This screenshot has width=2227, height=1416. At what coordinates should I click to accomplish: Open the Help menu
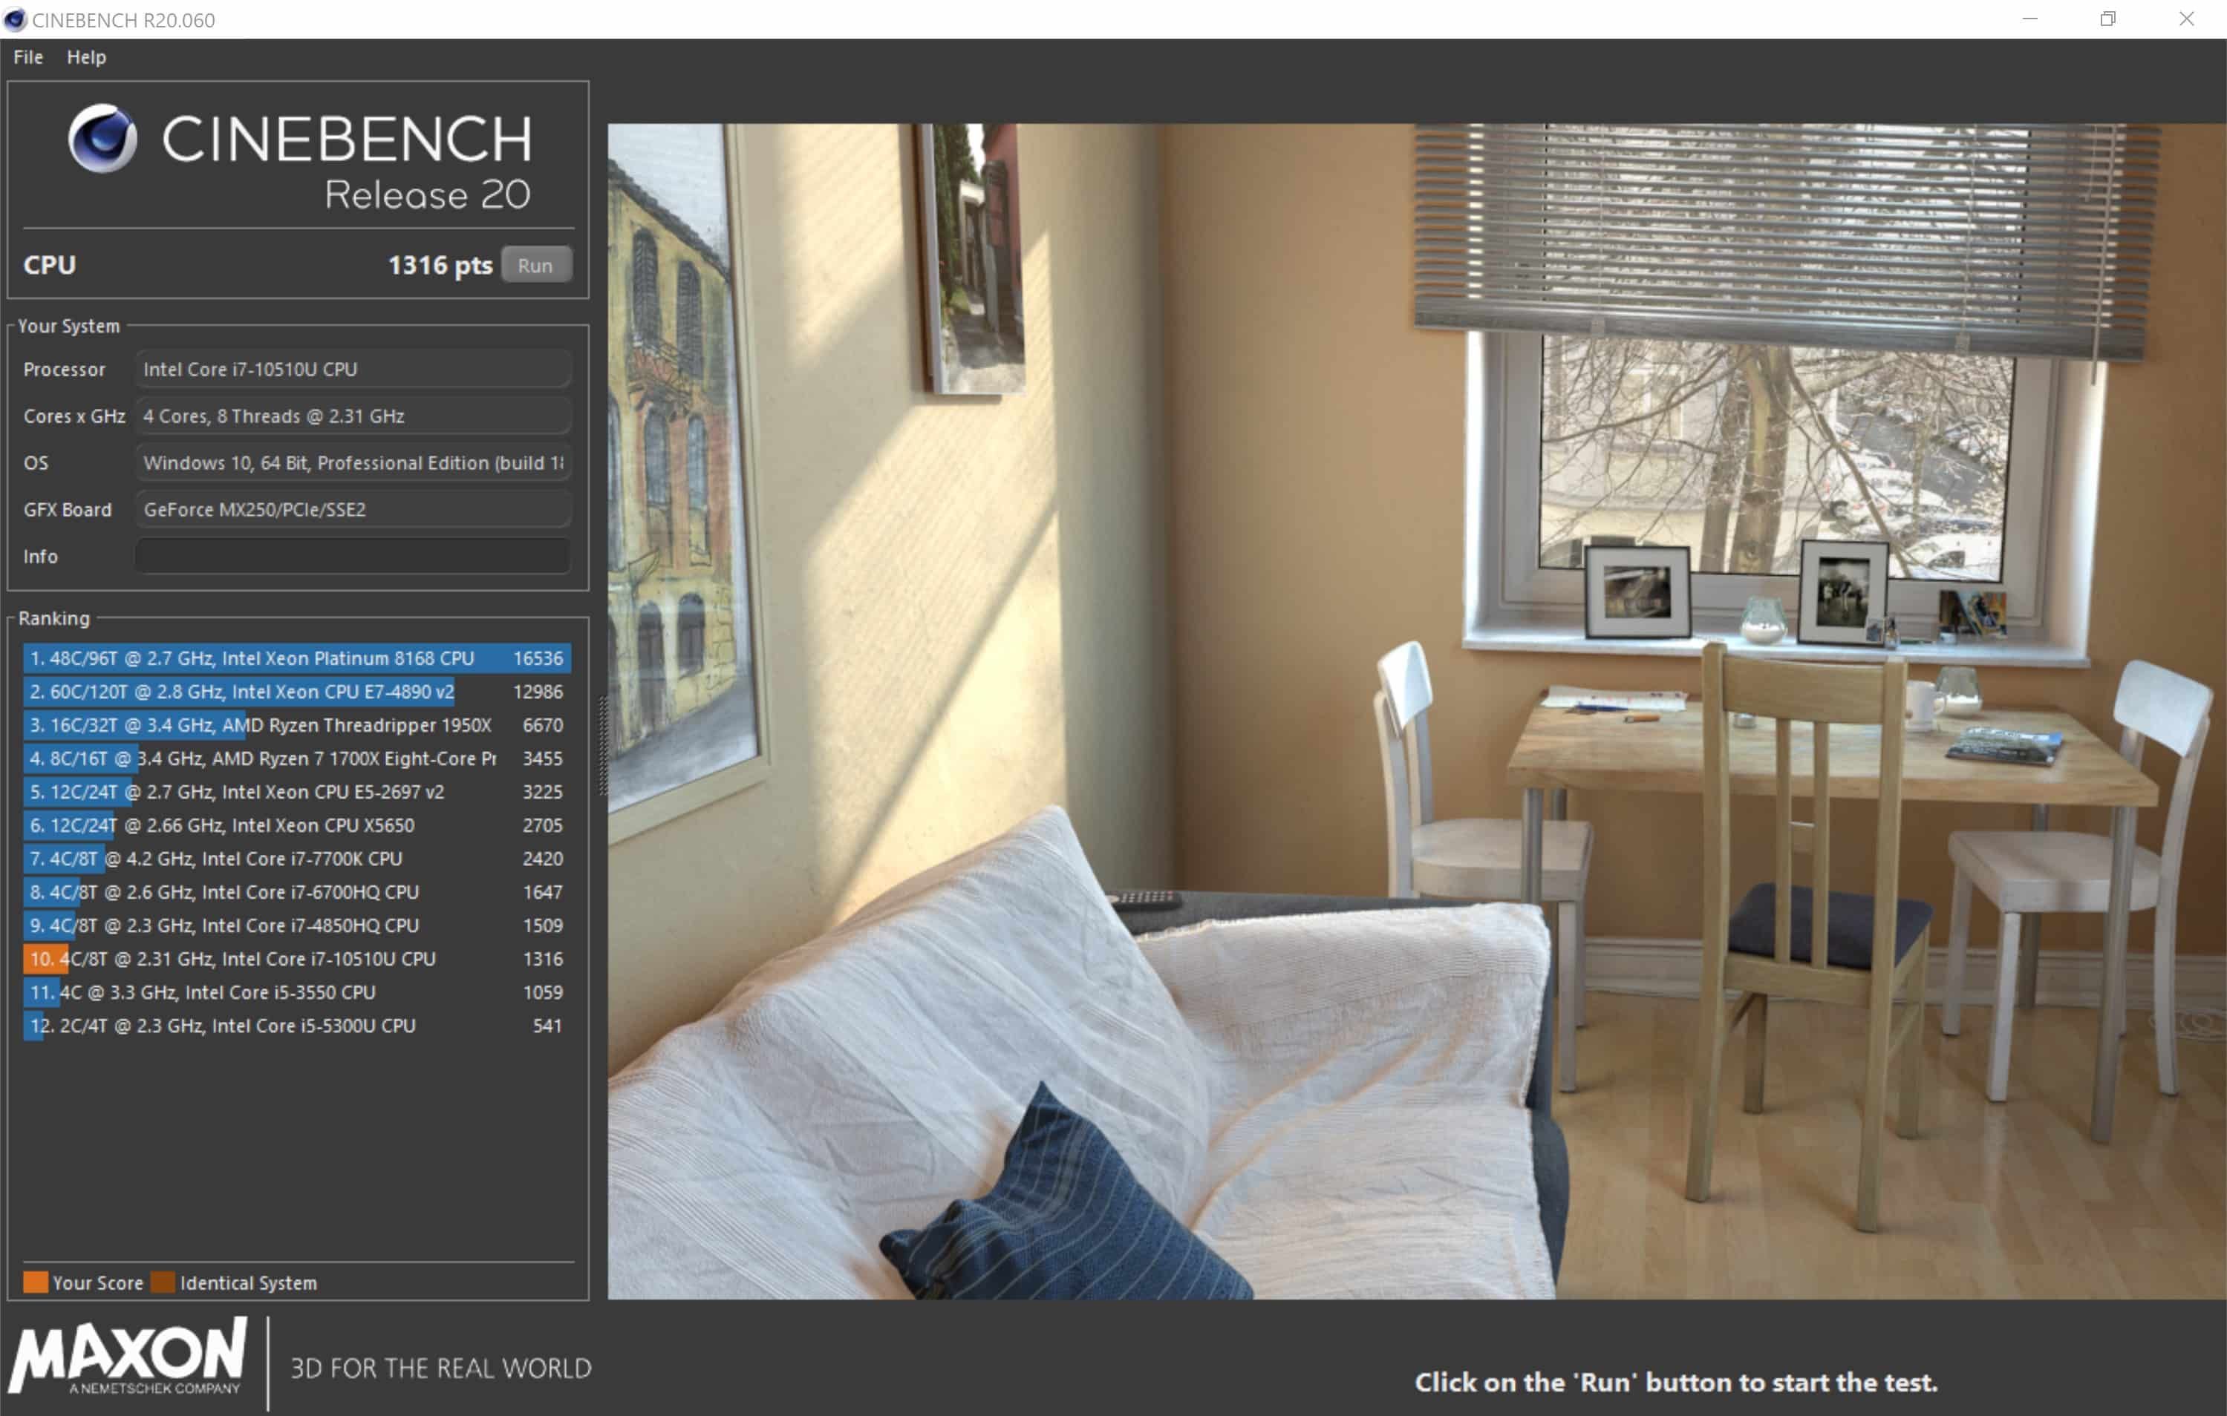coord(86,57)
